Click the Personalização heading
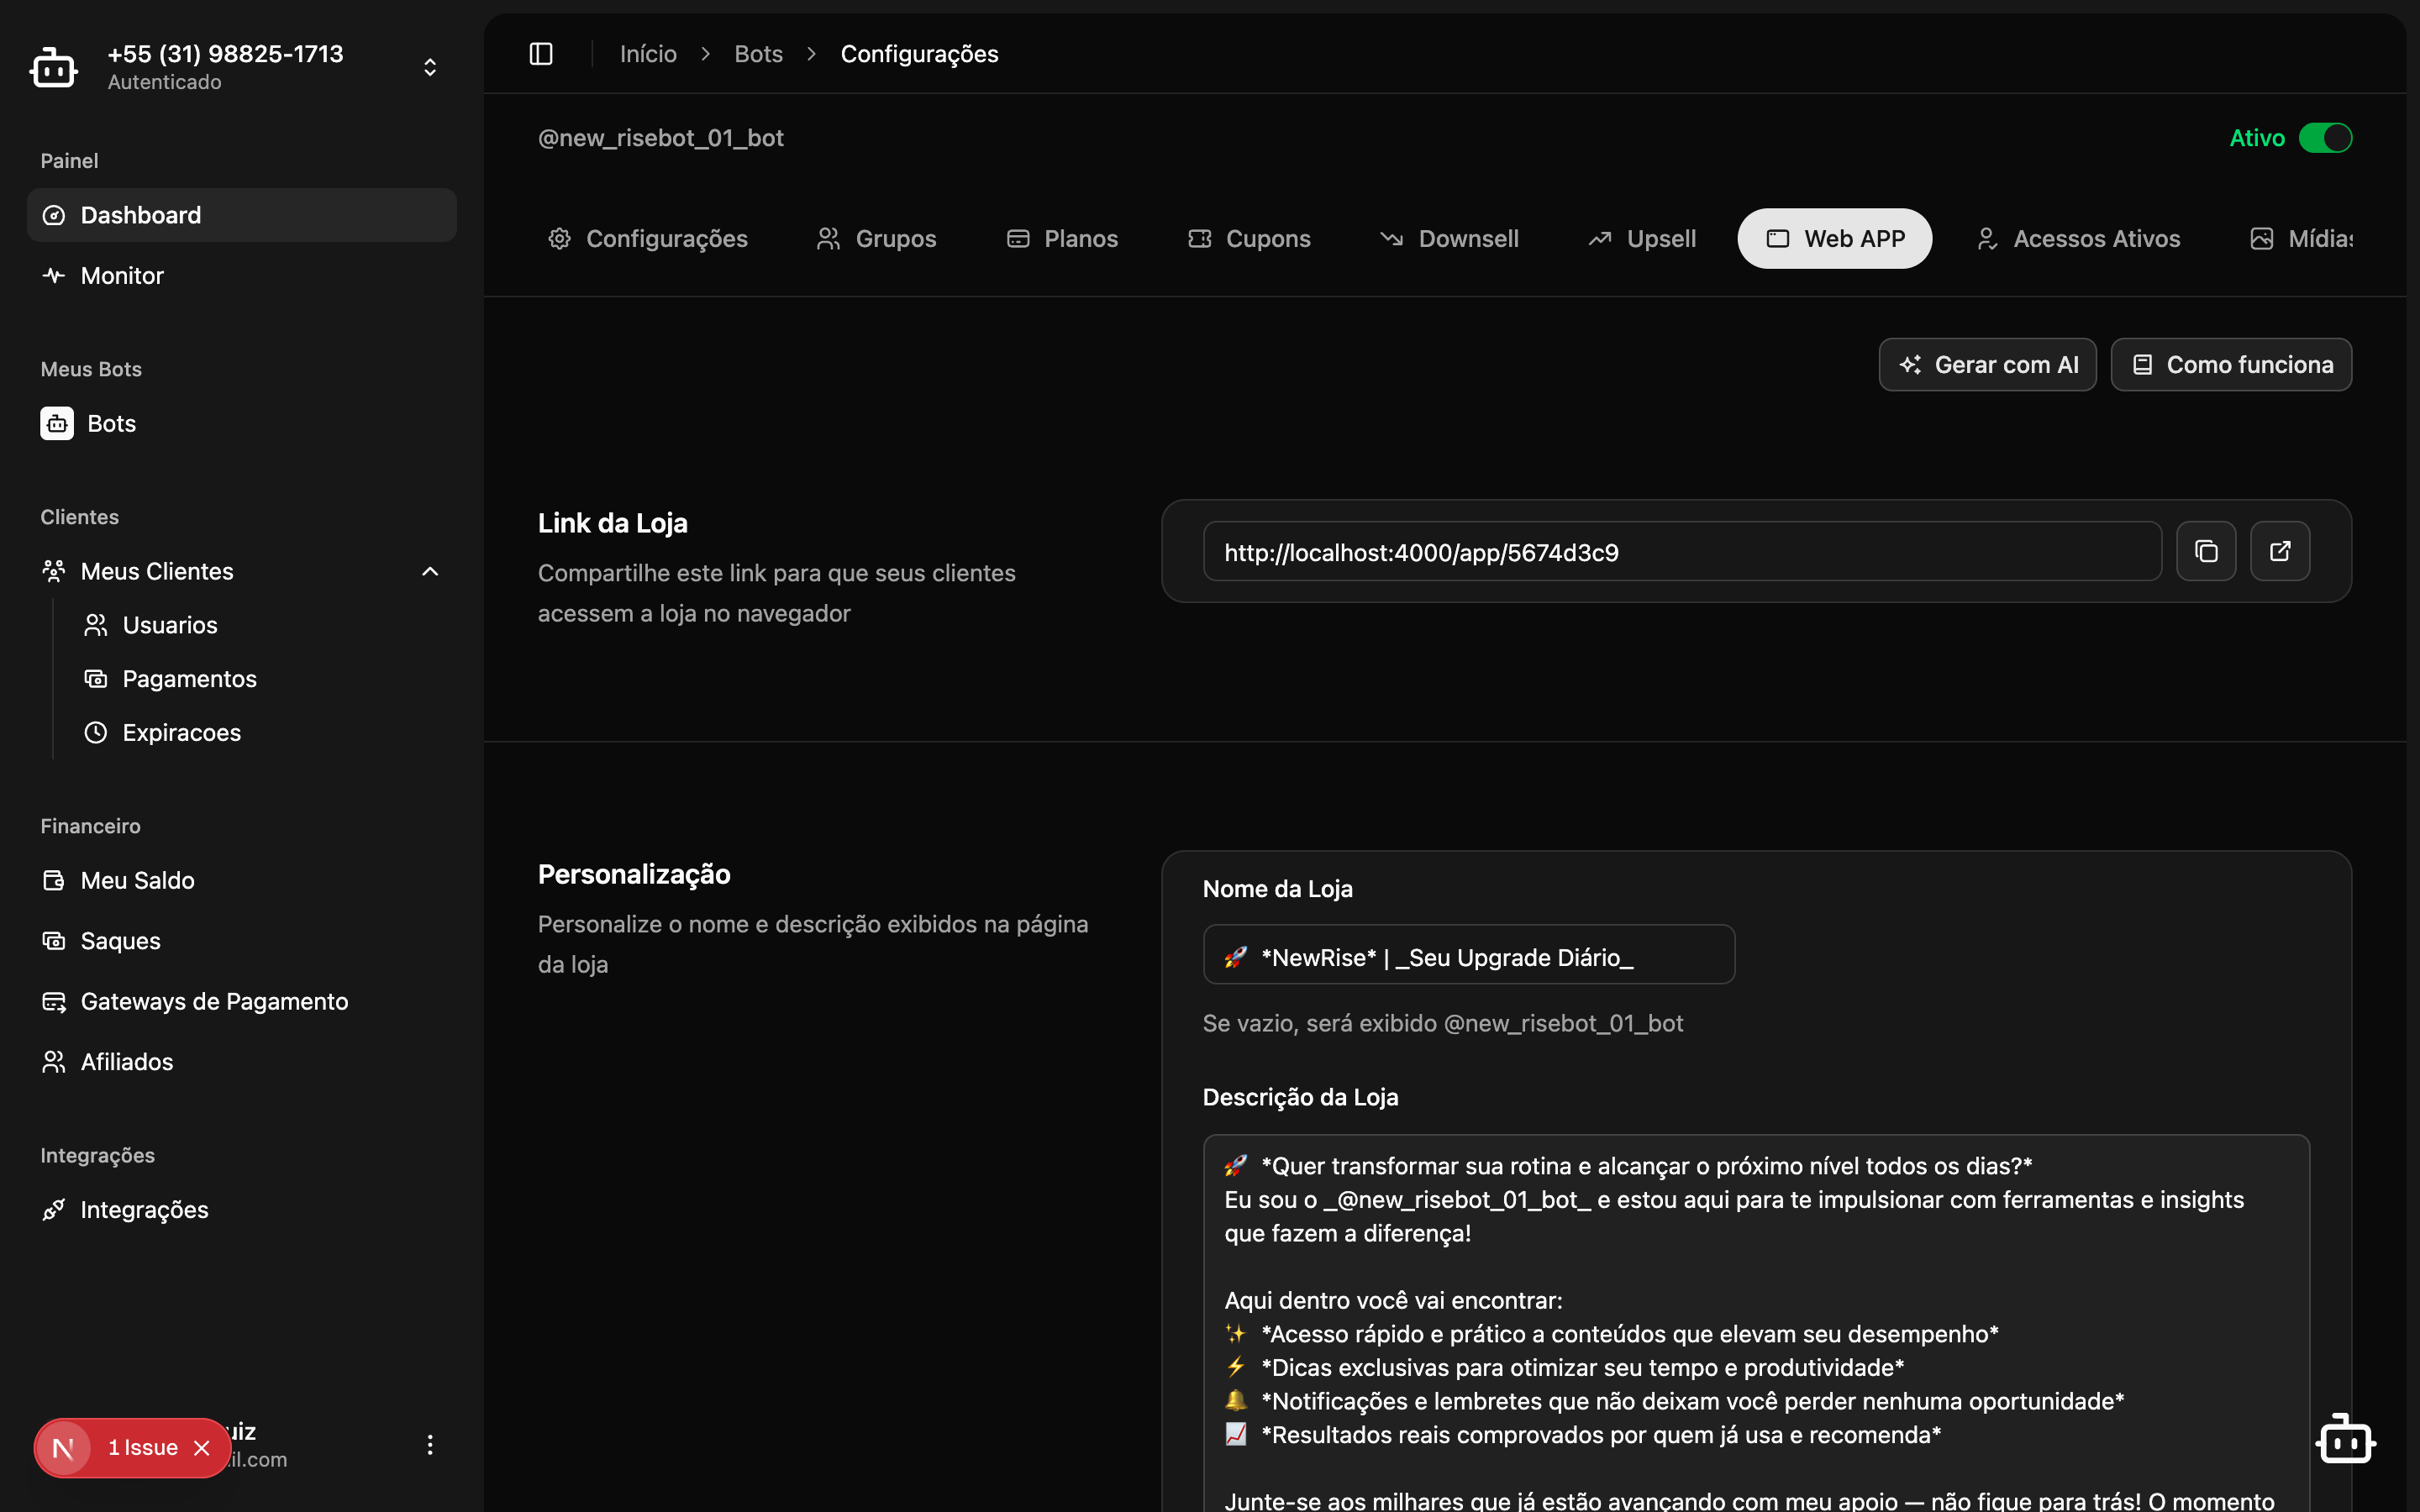This screenshot has height=1512, width=2420. (634, 874)
